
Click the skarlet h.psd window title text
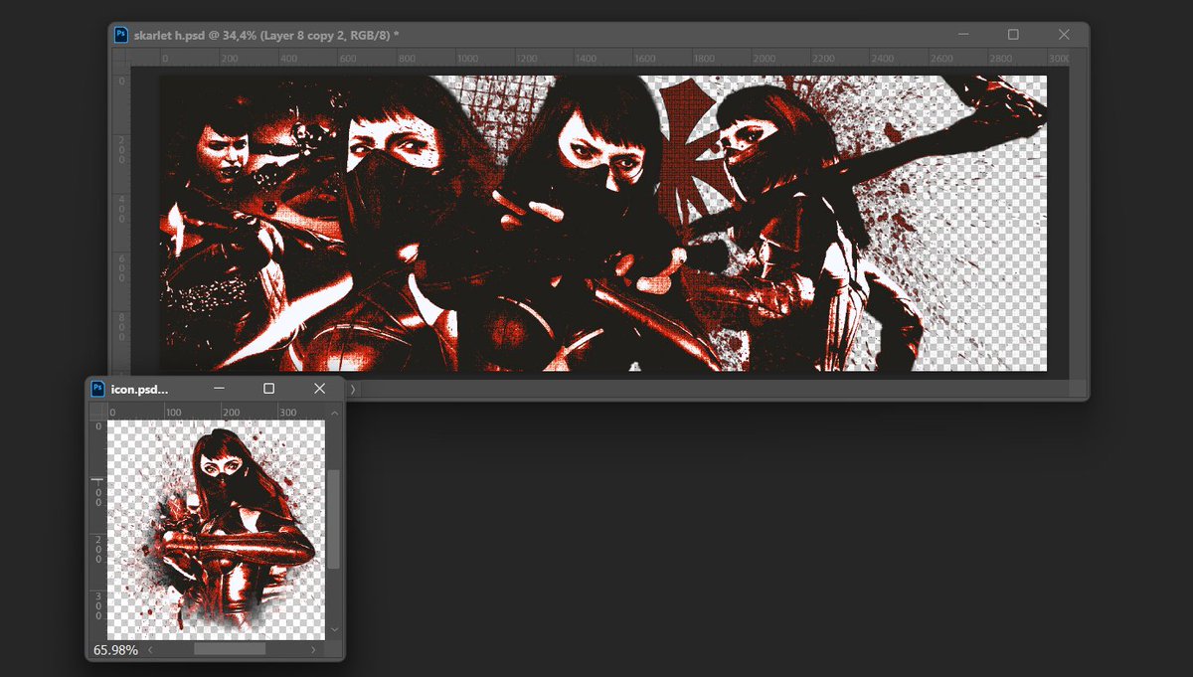point(266,35)
